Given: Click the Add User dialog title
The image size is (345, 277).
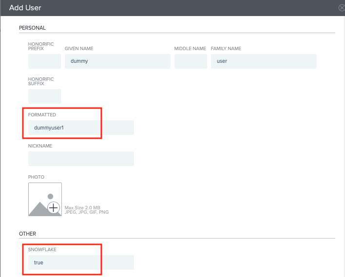Looking at the screenshot, I should (x=25, y=8).
